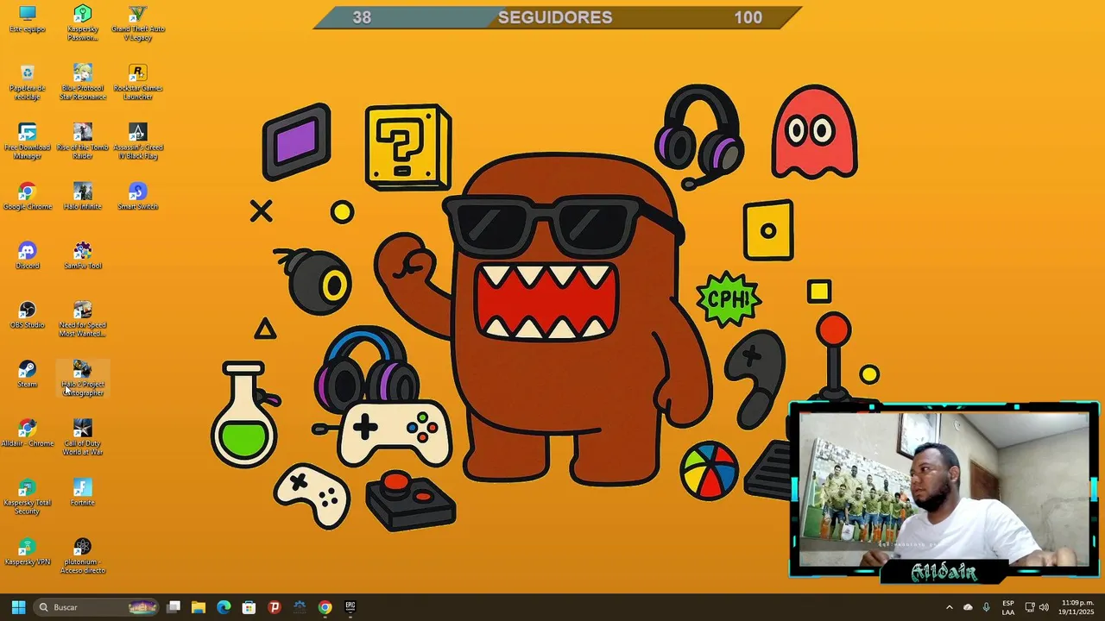Select the Papelera de reciclaje icon
The height and width of the screenshot is (621, 1105).
(x=27, y=82)
